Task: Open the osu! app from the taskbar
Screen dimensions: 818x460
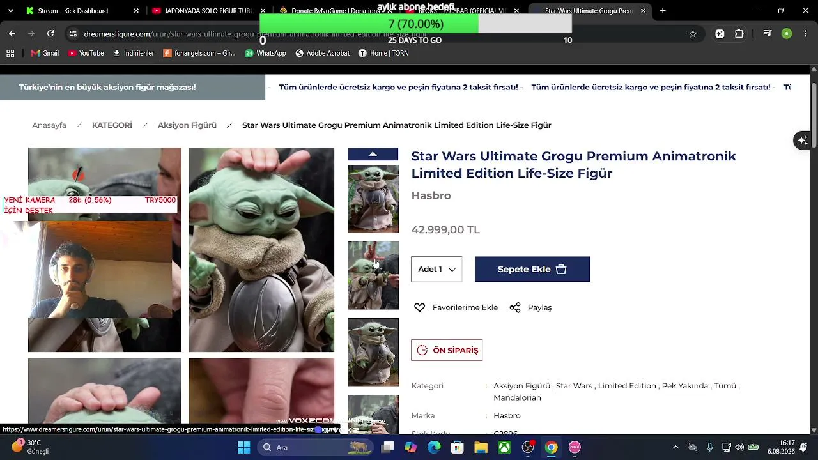Action: click(575, 447)
